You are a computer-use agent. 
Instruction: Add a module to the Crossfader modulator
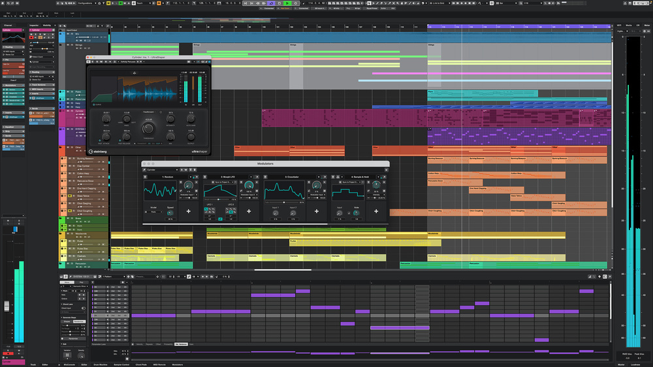[x=317, y=211]
